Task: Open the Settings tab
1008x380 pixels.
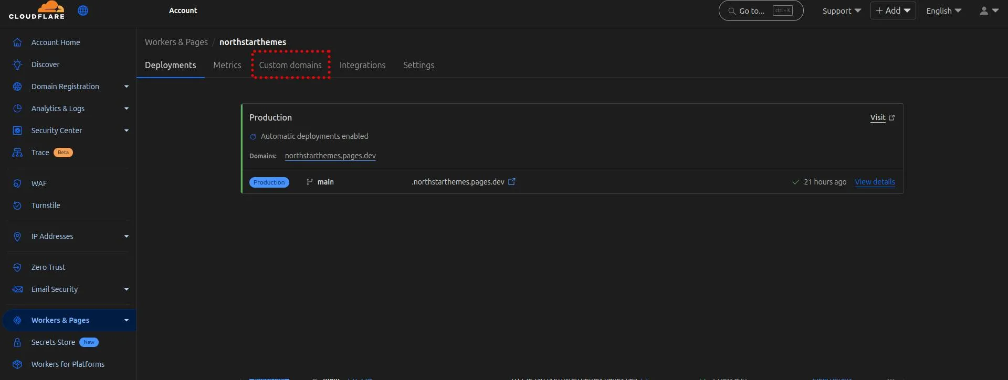Action: [418, 65]
